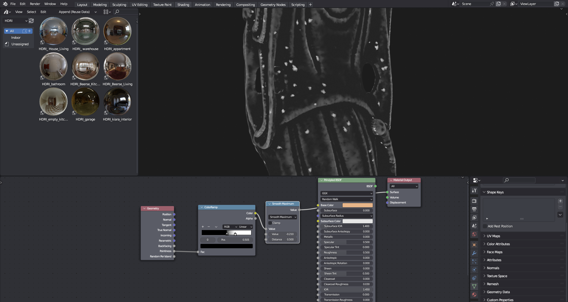The height and width of the screenshot is (302, 568).
Task: Click the ColorRamp Pos value field
Action: (x=235, y=240)
